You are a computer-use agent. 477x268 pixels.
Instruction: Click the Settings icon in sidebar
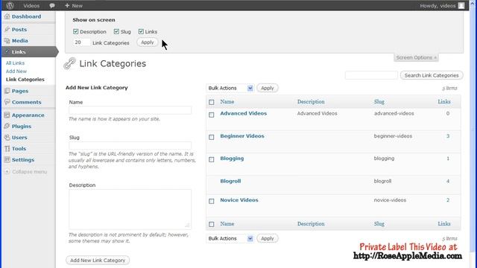point(7,160)
